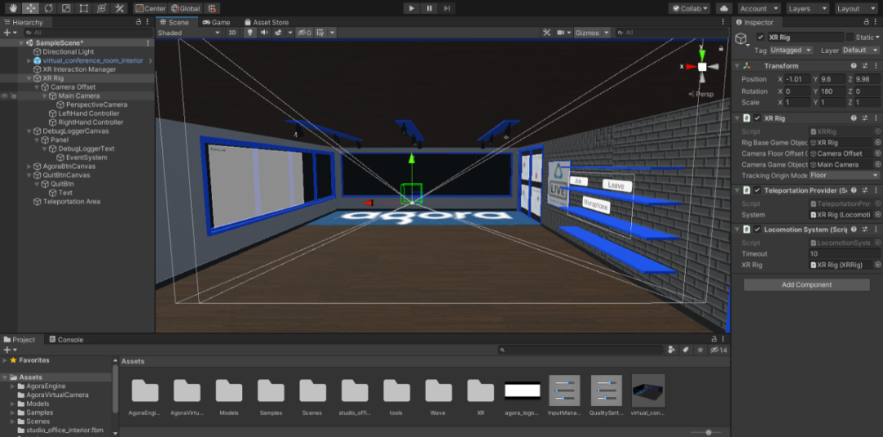883x437 pixels.
Task: Toggle Teleportation Provider enabled checkbox
Action: pos(757,190)
